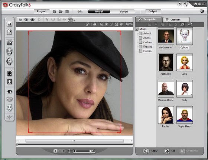Select the webcam capture icon

point(10,32)
